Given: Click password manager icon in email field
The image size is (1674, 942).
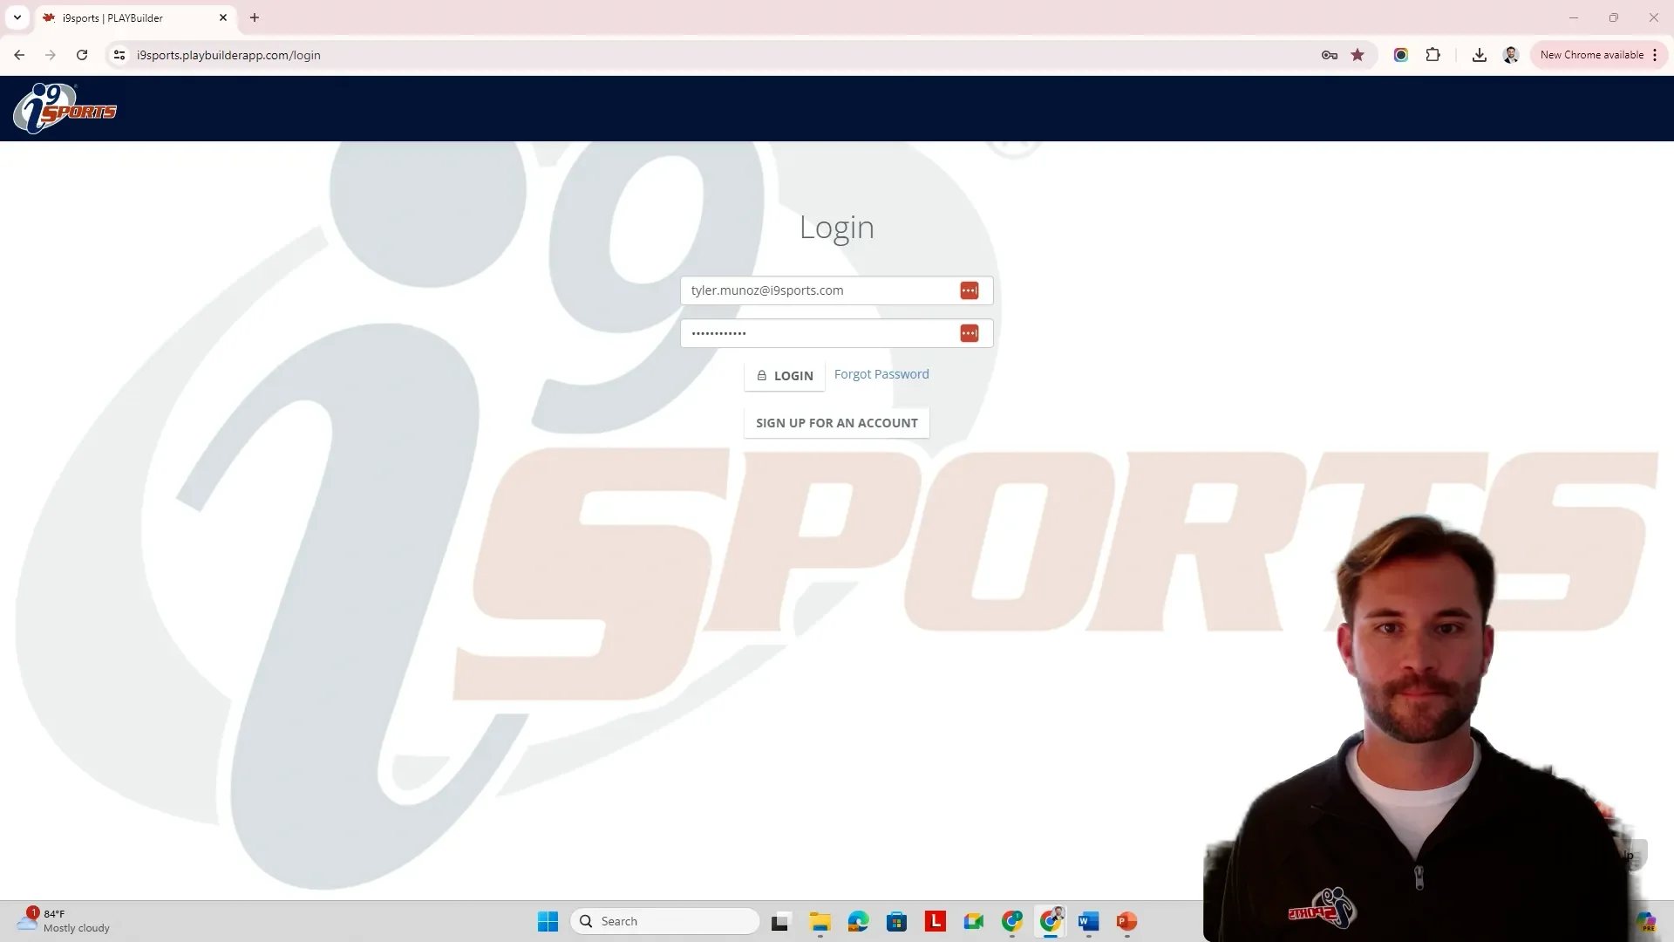Looking at the screenshot, I should (x=969, y=290).
